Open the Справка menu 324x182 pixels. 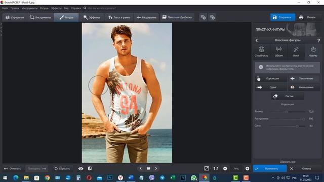click(x=76, y=8)
